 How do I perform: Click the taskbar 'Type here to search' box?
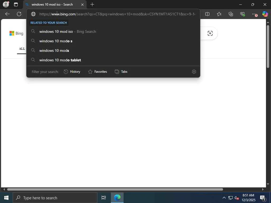(x=55, y=198)
